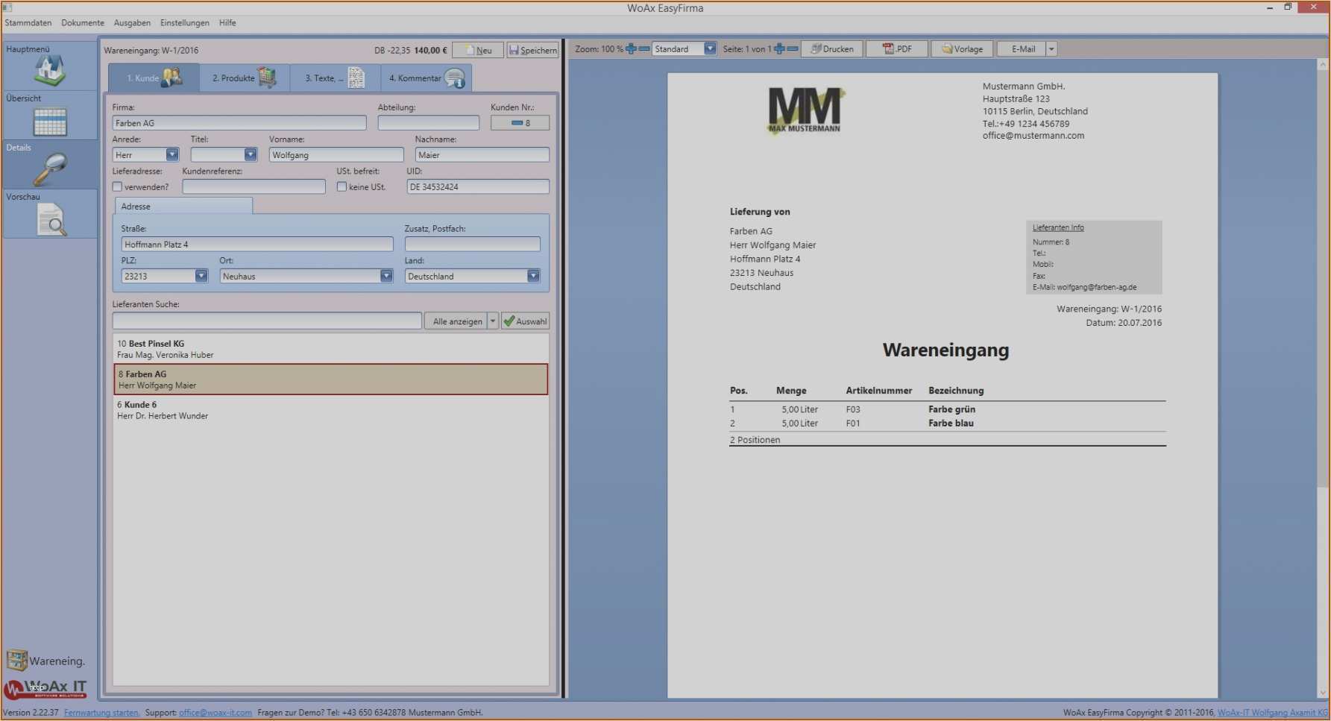Enable Lieferadresse verwenden checkbox
Image resolution: width=1331 pixels, height=721 pixels.
(x=117, y=187)
